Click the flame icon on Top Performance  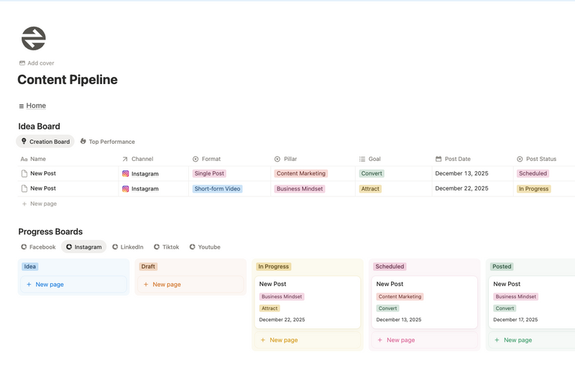[x=83, y=142]
